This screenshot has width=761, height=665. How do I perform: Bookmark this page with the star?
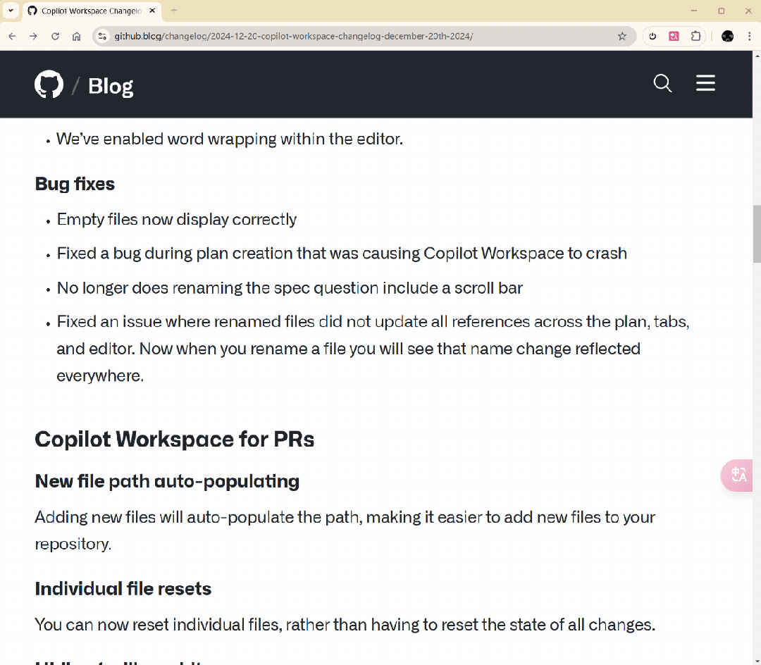tap(622, 37)
